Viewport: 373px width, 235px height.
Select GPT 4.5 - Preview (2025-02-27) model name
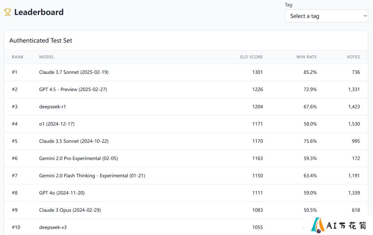click(73, 89)
